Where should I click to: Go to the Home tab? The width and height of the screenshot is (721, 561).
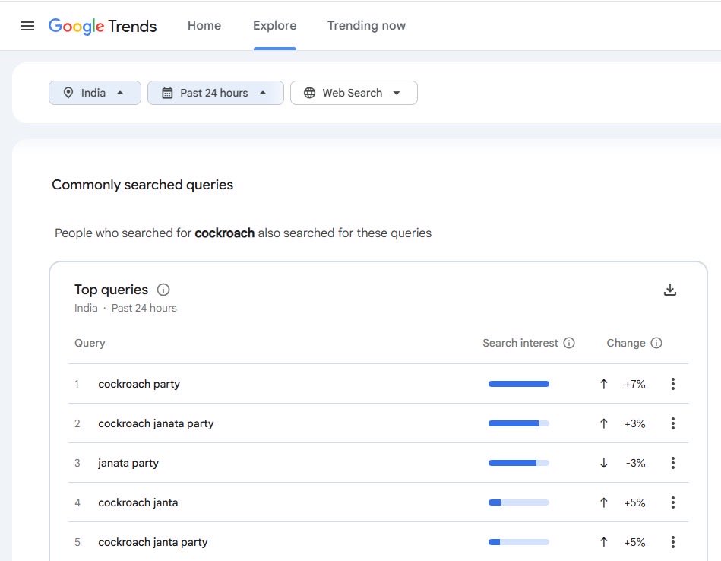204,25
